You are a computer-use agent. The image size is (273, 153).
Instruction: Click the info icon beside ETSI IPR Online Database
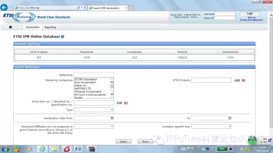tap(63, 37)
